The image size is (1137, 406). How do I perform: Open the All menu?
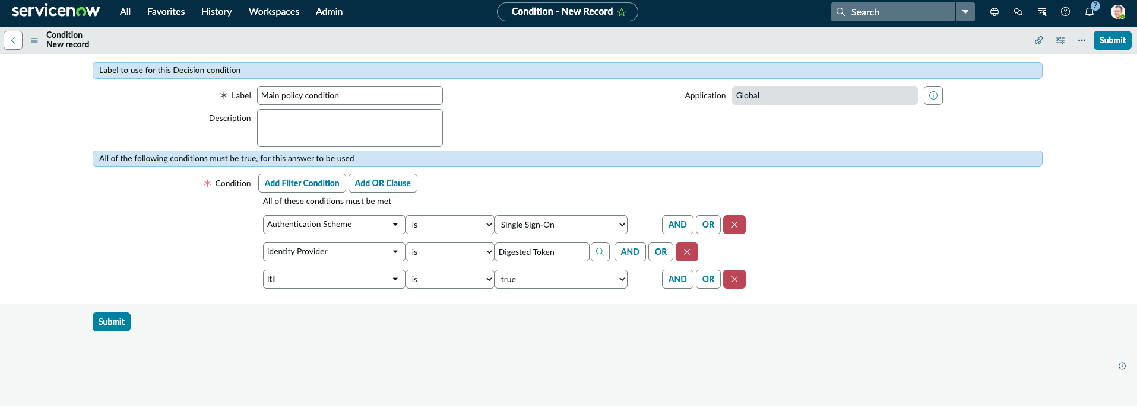(x=125, y=12)
